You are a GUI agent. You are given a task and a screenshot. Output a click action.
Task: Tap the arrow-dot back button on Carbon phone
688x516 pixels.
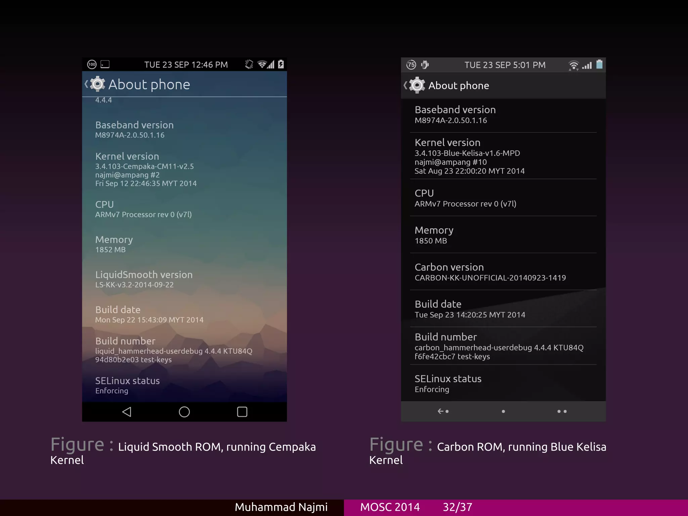click(x=443, y=411)
